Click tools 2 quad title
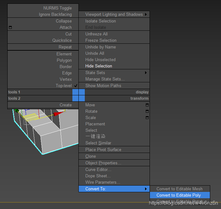 (14, 98)
